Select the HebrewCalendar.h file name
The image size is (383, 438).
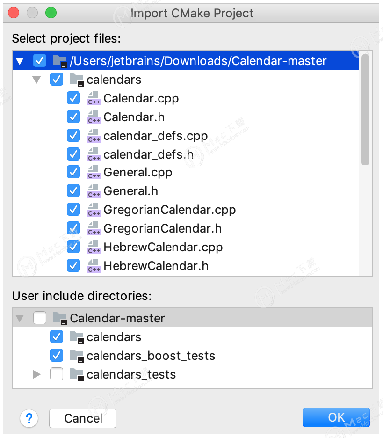(156, 266)
